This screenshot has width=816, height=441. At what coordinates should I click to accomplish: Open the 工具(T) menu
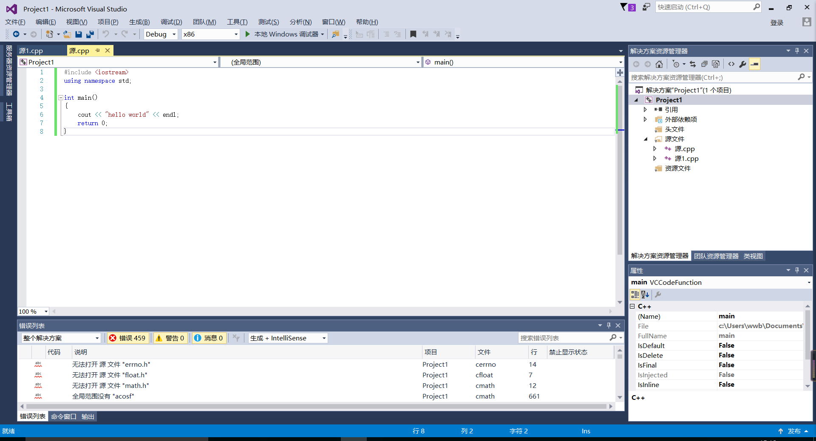pos(237,22)
